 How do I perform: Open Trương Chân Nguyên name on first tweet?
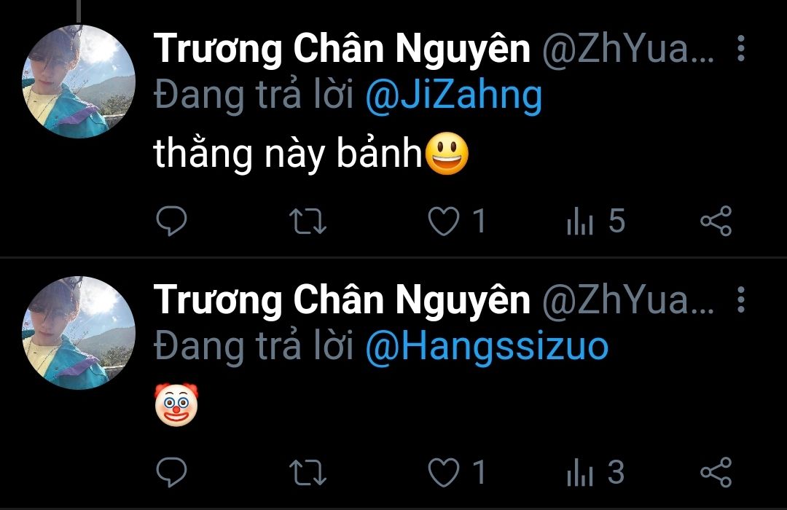(342, 50)
